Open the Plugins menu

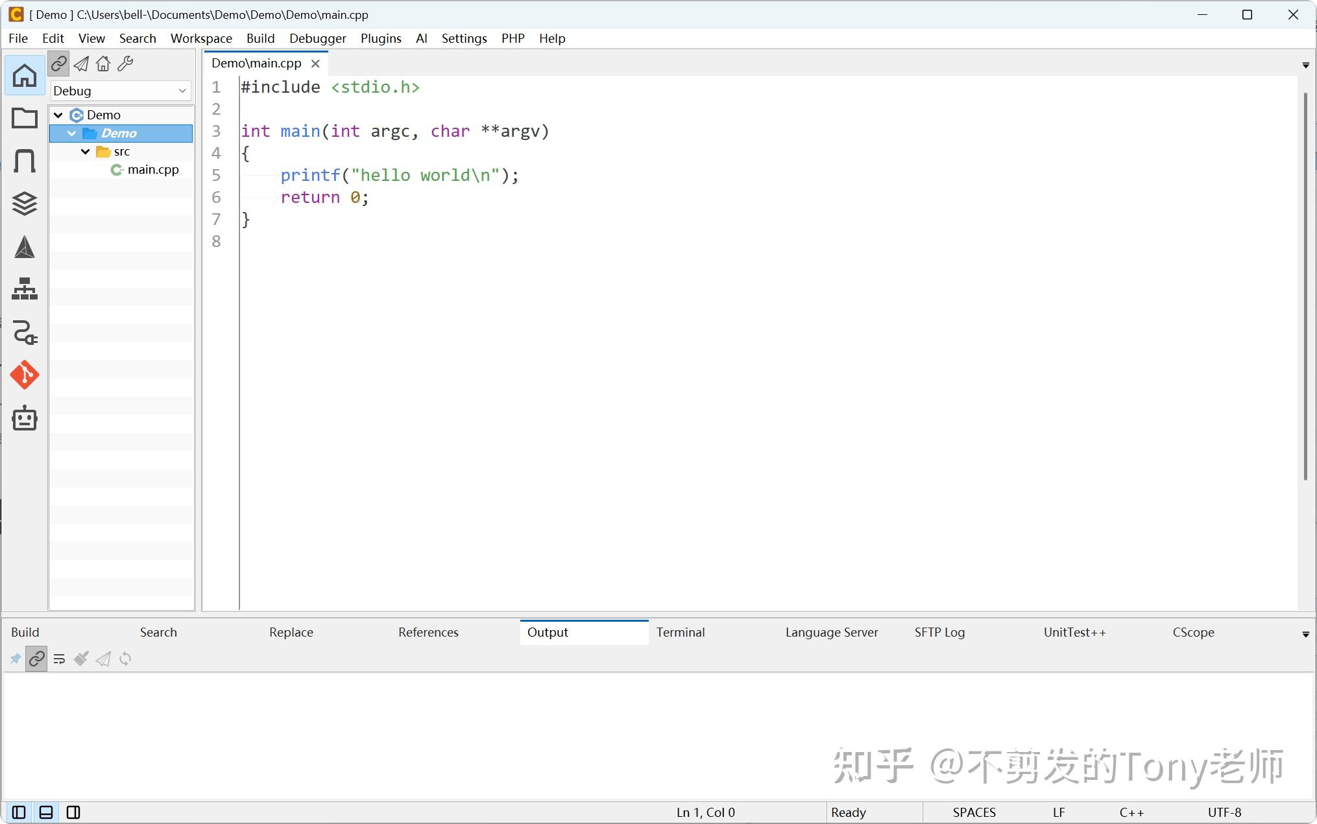(x=381, y=38)
